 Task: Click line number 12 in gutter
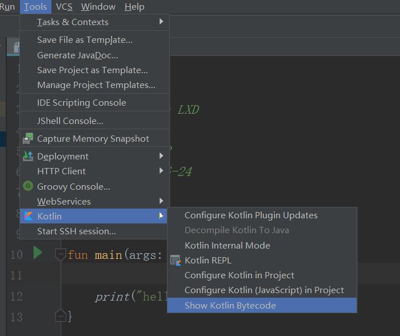click(x=16, y=296)
